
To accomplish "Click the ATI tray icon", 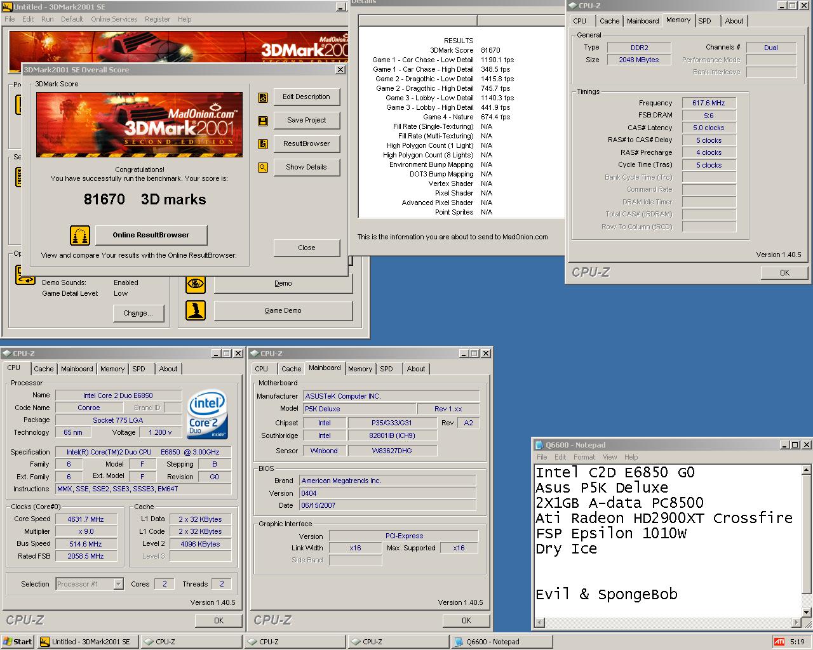I will pyautogui.click(x=779, y=642).
